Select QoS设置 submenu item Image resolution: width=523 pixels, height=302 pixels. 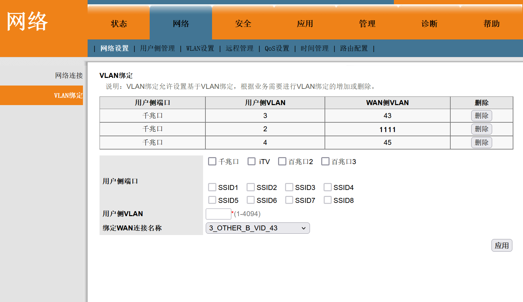pos(277,48)
